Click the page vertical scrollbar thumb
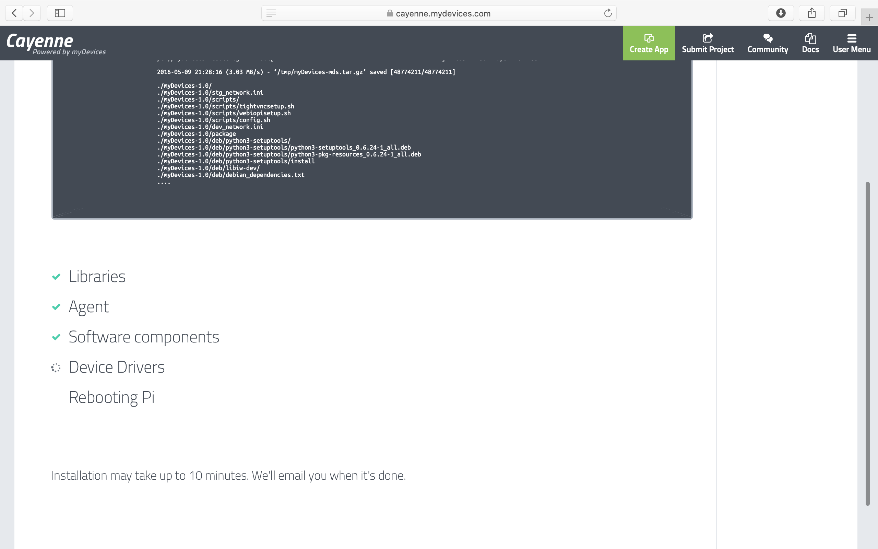 pos(867,343)
